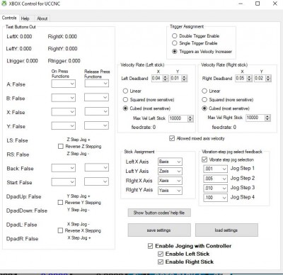Click the 'Rtrigger: 0.000' readout

(x=64, y=61)
